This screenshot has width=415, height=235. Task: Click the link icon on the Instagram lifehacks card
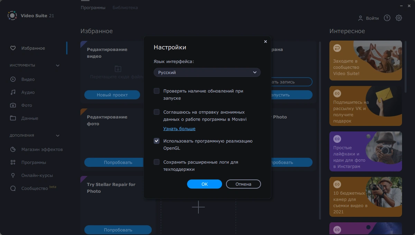point(337,139)
